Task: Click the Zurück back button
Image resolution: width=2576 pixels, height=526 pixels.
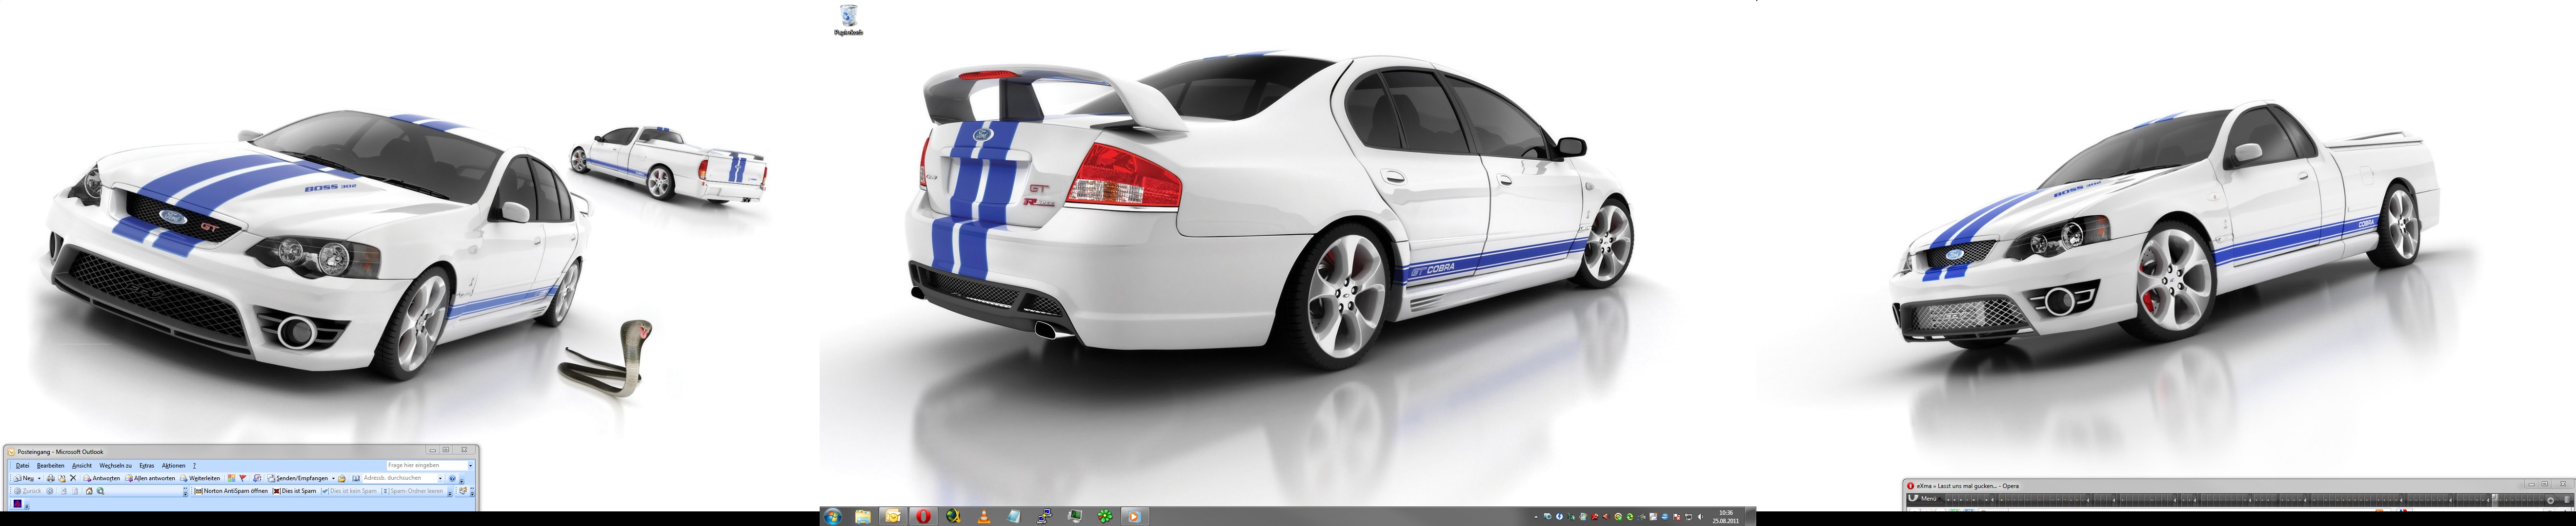Action: click(x=28, y=491)
